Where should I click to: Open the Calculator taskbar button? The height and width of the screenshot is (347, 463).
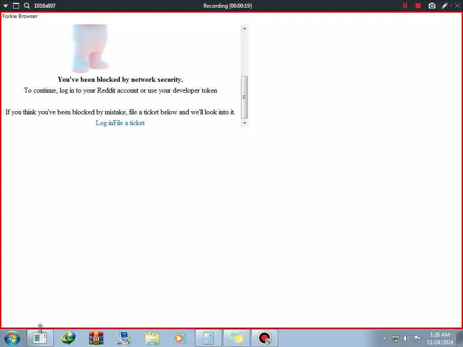point(208,338)
